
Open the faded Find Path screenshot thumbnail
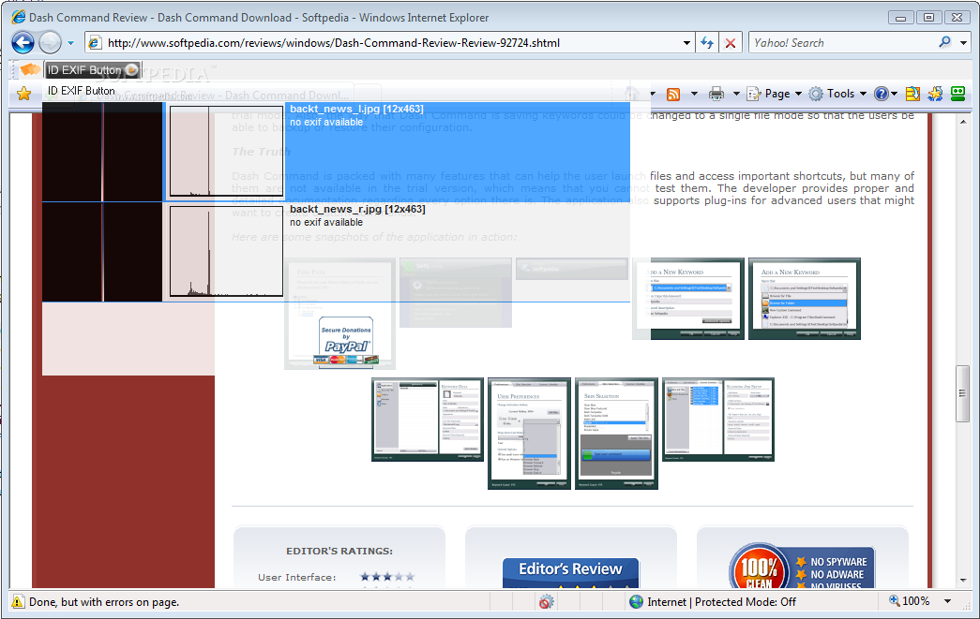[x=340, y=314]
